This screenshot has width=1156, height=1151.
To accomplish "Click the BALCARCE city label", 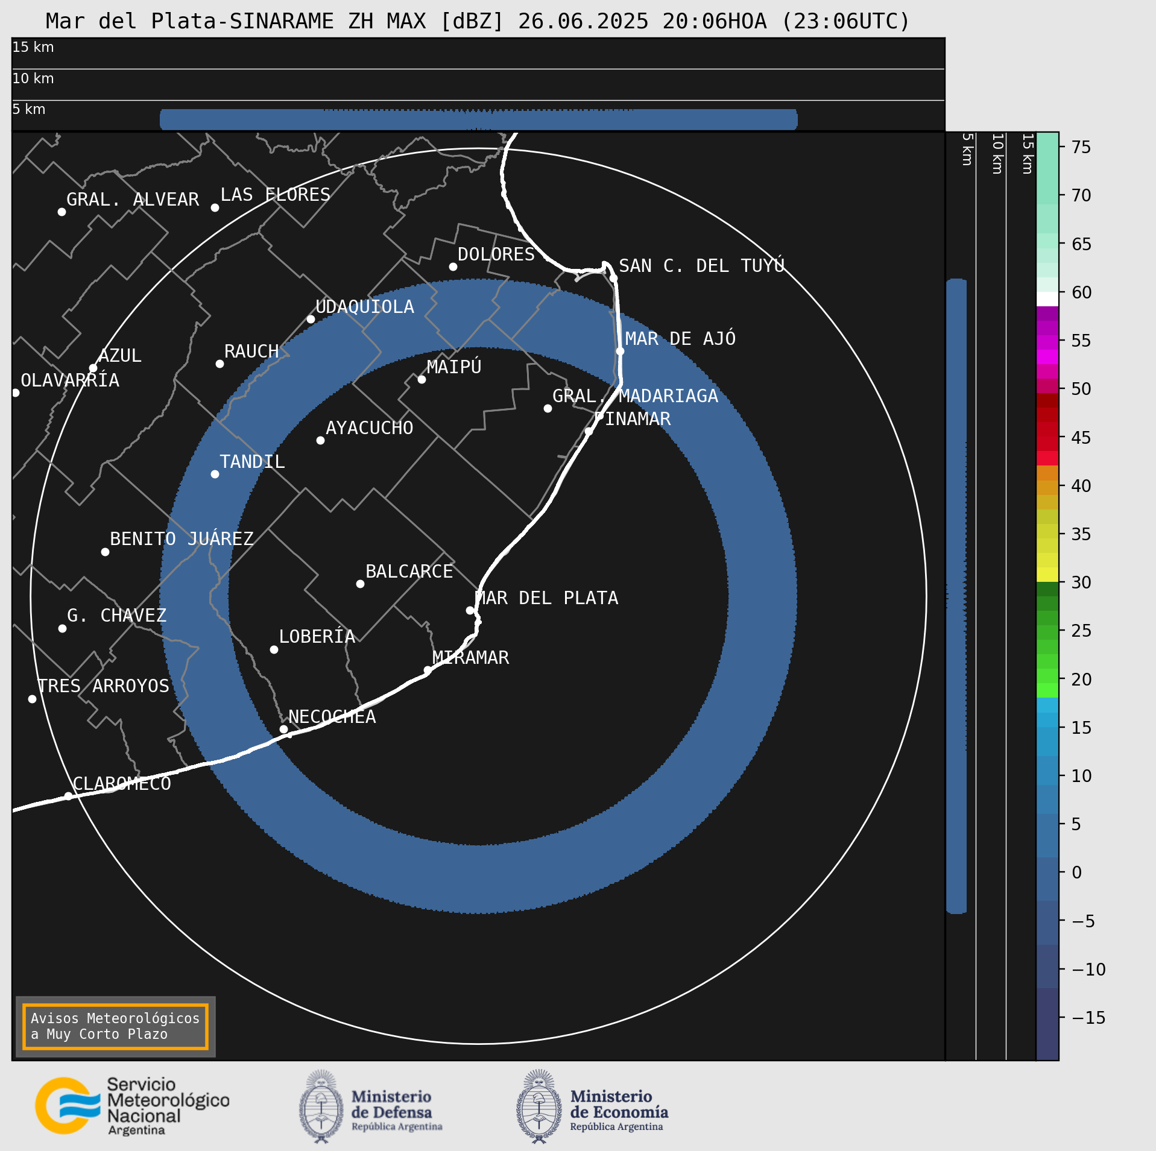I will coord(409,572).
